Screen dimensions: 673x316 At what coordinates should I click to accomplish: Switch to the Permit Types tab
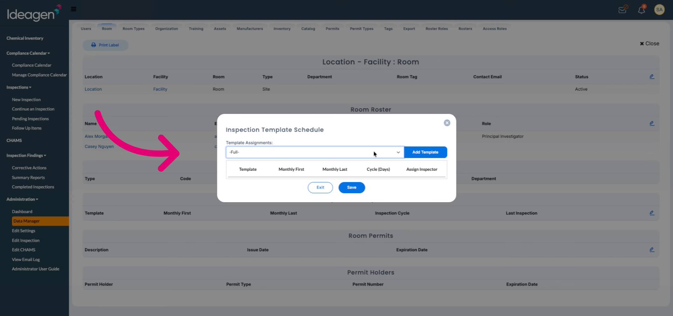click(361, 29)
